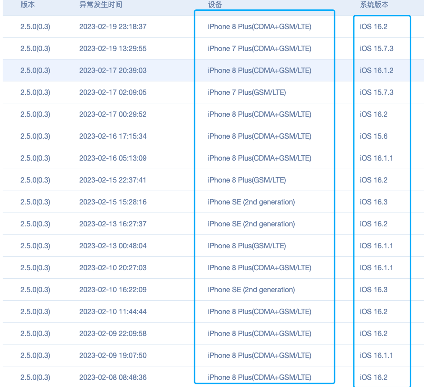
Task: Click version 2.5.0(0.3) in 23:18:37 row
Action: point(35,26)
